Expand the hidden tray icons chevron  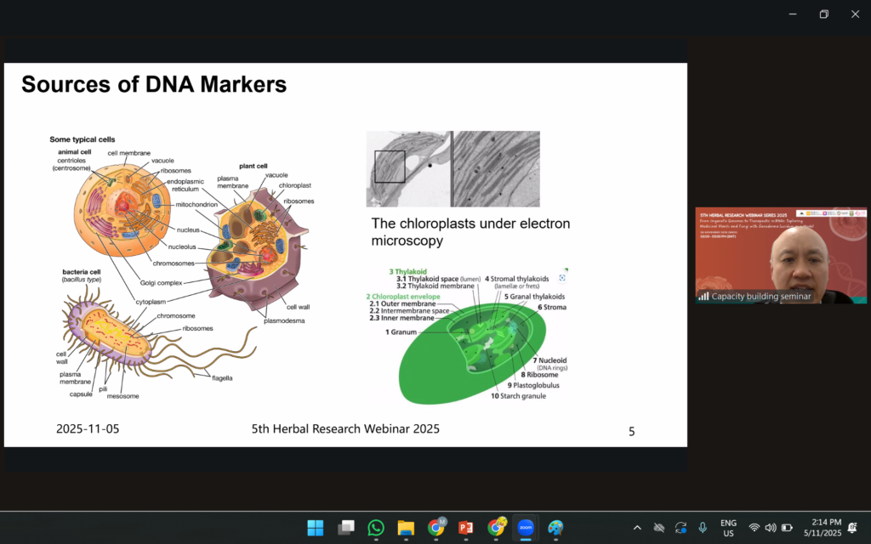636,528
